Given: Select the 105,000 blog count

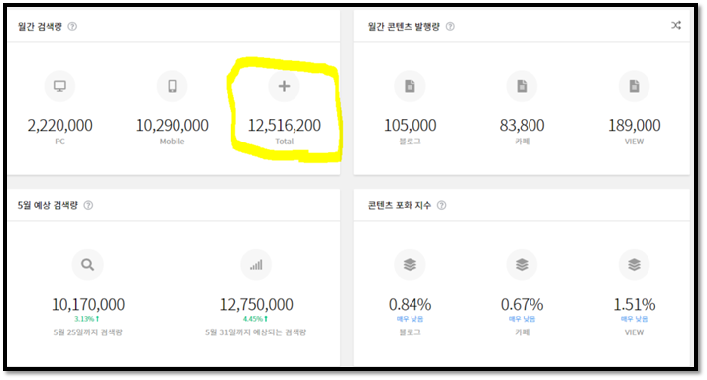Looking at the screenshot, I should pos(410,125).
